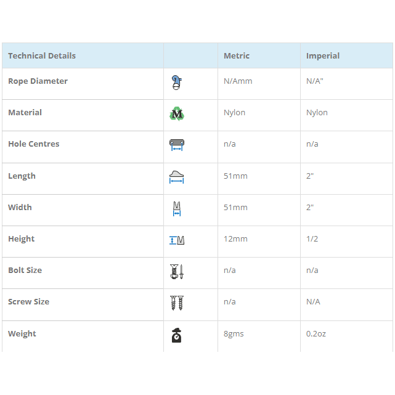
Task: Click the Metric column header
Action: tap(237, 55)
